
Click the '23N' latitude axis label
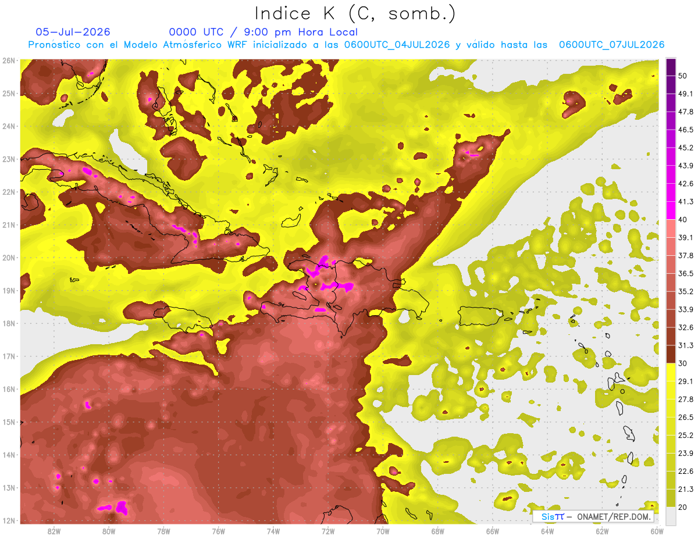(x=8, y=159)
